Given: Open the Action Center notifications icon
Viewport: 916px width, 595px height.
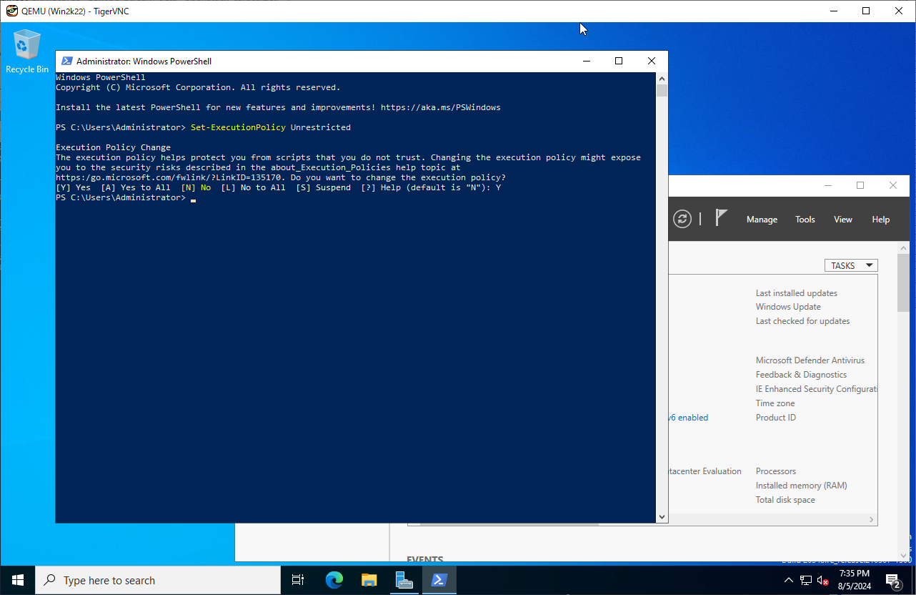Looking at the screenshot, I should [893, 580].
